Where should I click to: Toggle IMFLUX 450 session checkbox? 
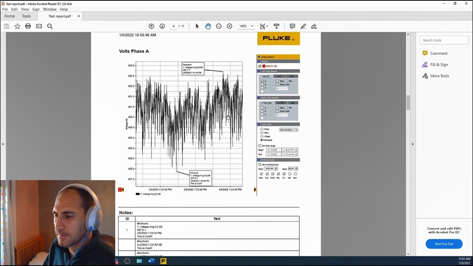point(260,66)
